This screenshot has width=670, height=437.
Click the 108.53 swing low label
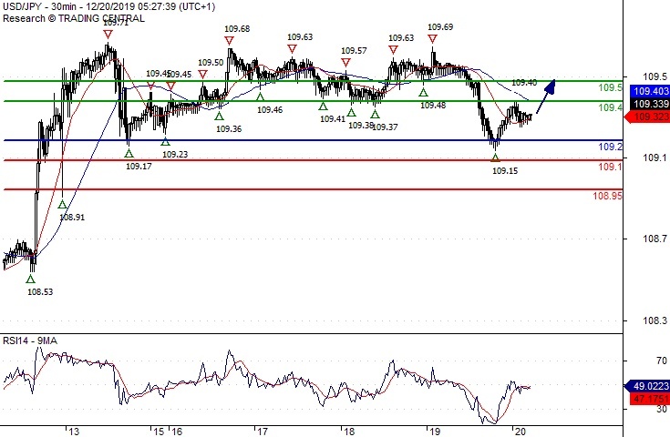coord(40,292)
